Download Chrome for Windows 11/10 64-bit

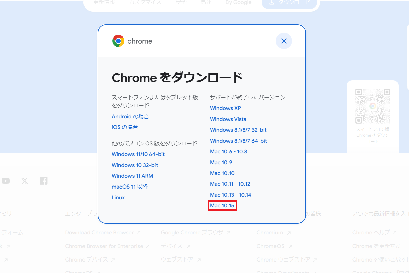pos(138,154)
